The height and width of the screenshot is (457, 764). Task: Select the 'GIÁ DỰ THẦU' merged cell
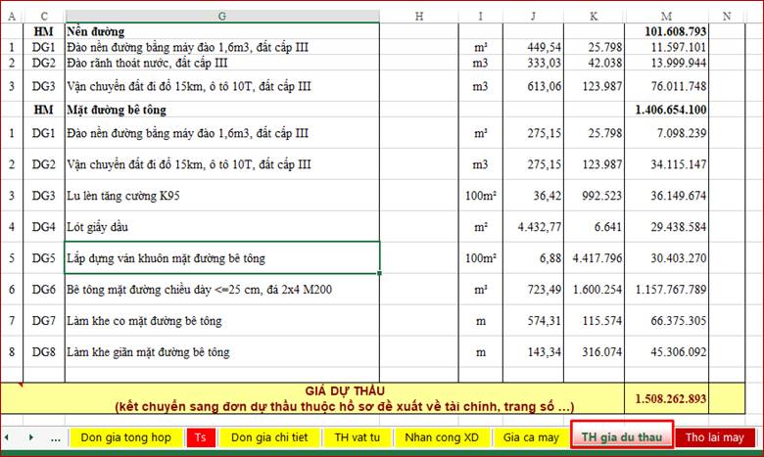(x=311, y=398)
